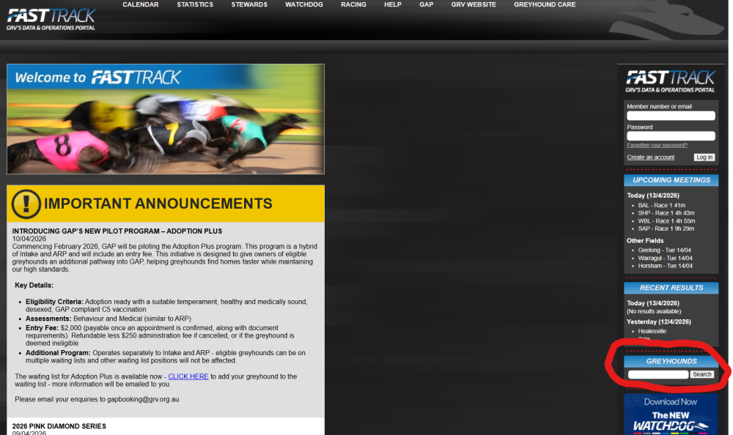Viewport: 733px width, 435px height.
Task: Open Horsham Tue 14/04 fields
Action: (x=666, y=266)
